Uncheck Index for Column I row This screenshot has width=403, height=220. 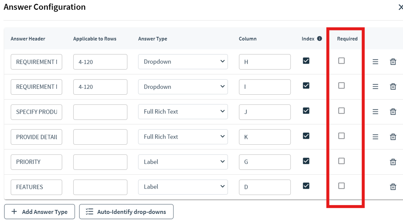pyautogui.click(x=306, y=85)
